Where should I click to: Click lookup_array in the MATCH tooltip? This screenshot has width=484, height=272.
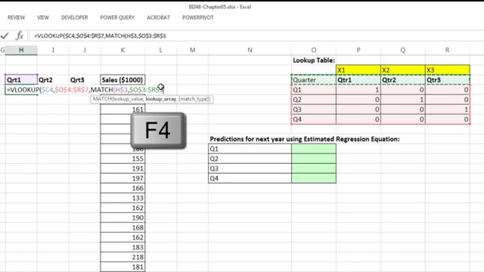coord(160,99)
